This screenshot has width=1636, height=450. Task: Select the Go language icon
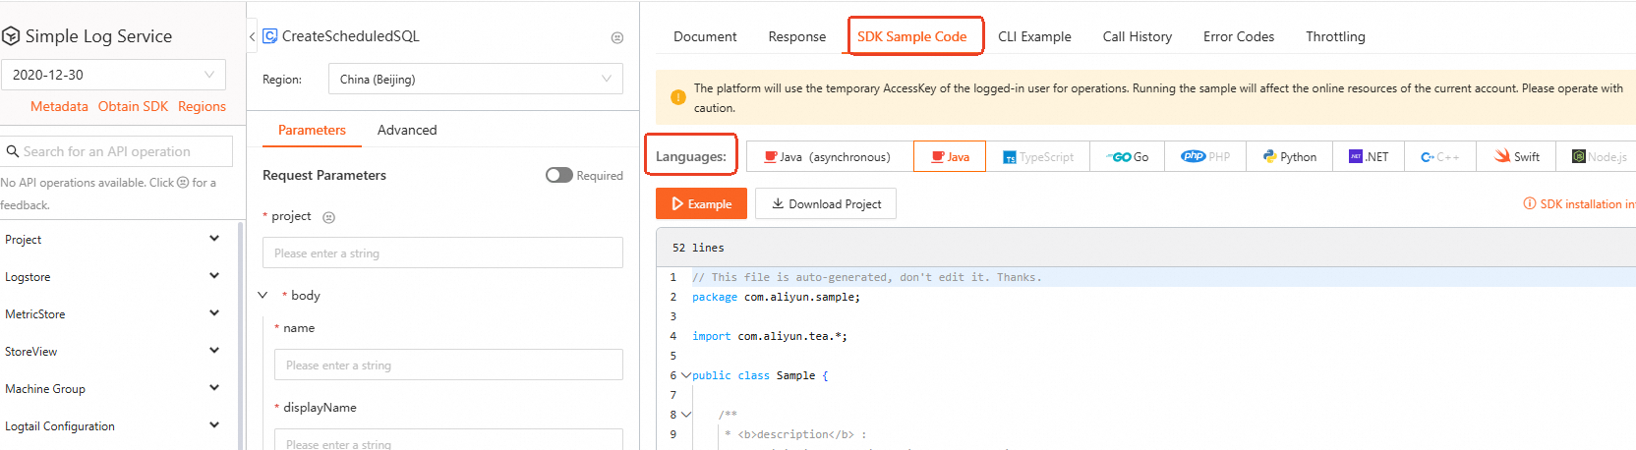click(1120, 157)
